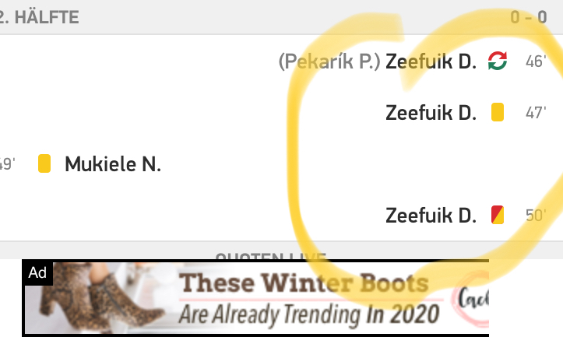This screenshot has width=563, height=337.
Task: Click the 0 - 0 second-half score
Action: (529, 16)
